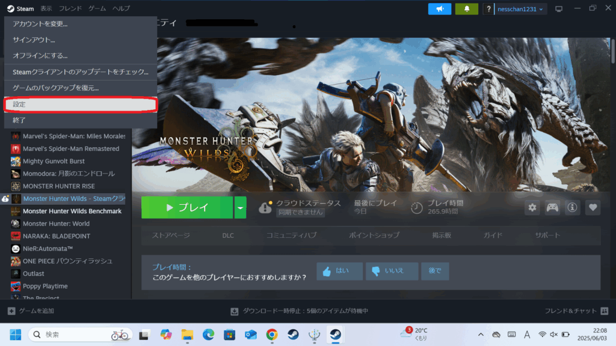
Task: Open Windows Start button
Action: click(15, 335)
